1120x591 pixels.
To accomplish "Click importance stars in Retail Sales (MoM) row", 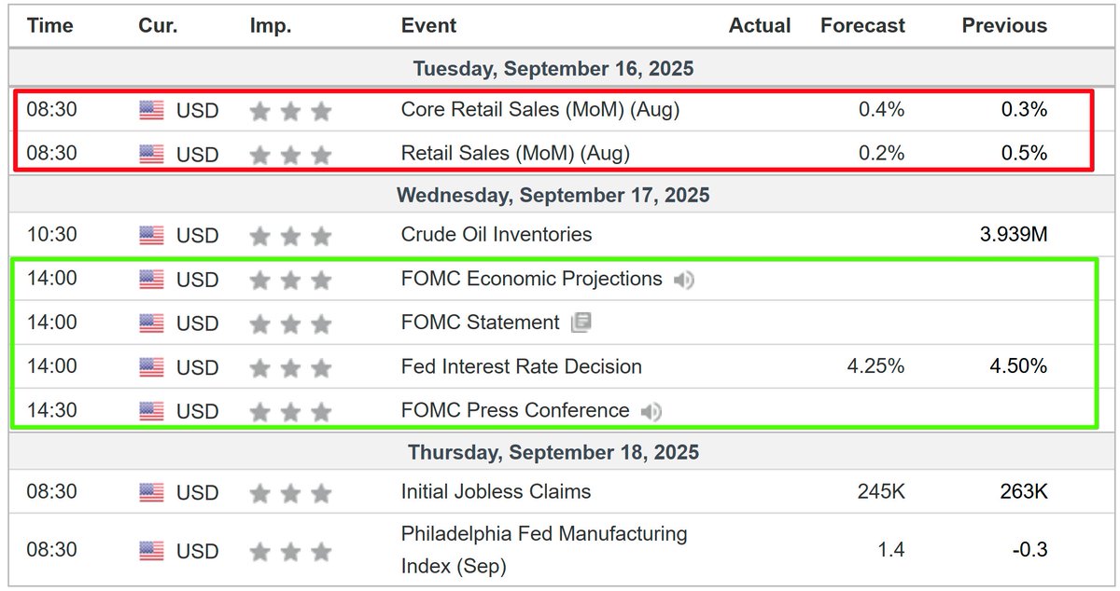I will (290, 154).
